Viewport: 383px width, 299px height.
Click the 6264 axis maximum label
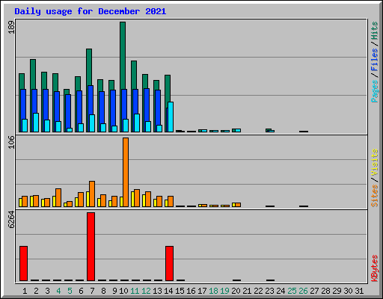click(x=11, y=219)
